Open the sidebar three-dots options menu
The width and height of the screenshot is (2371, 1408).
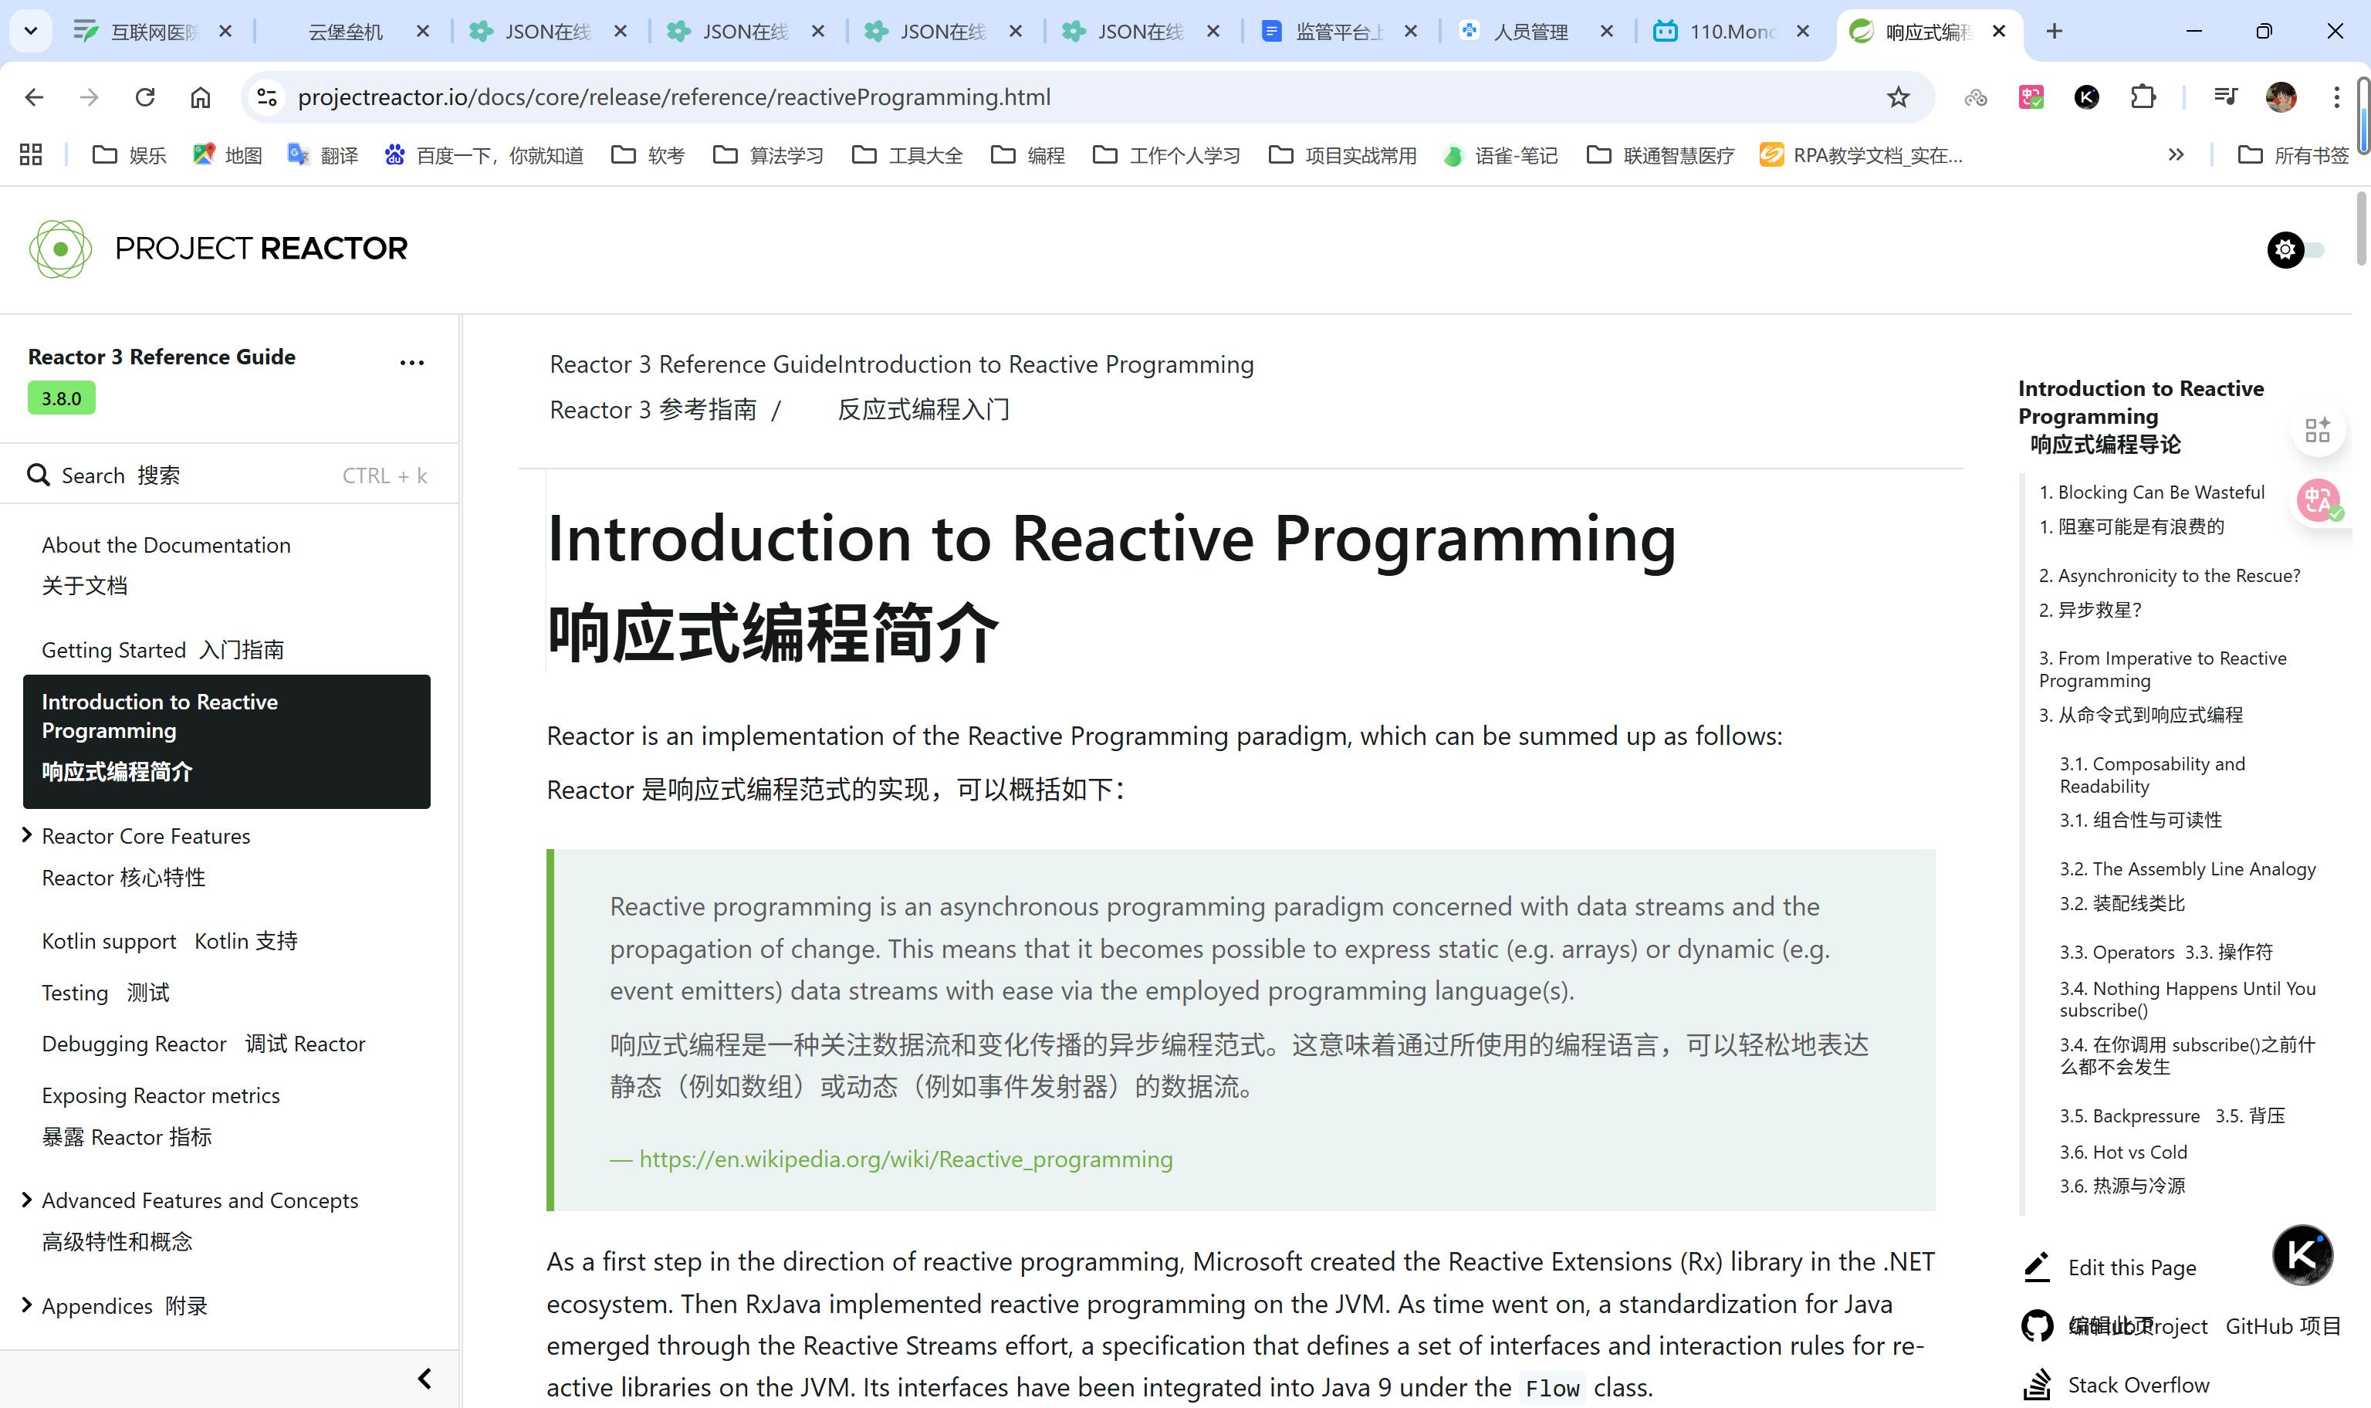click(411, 363)
